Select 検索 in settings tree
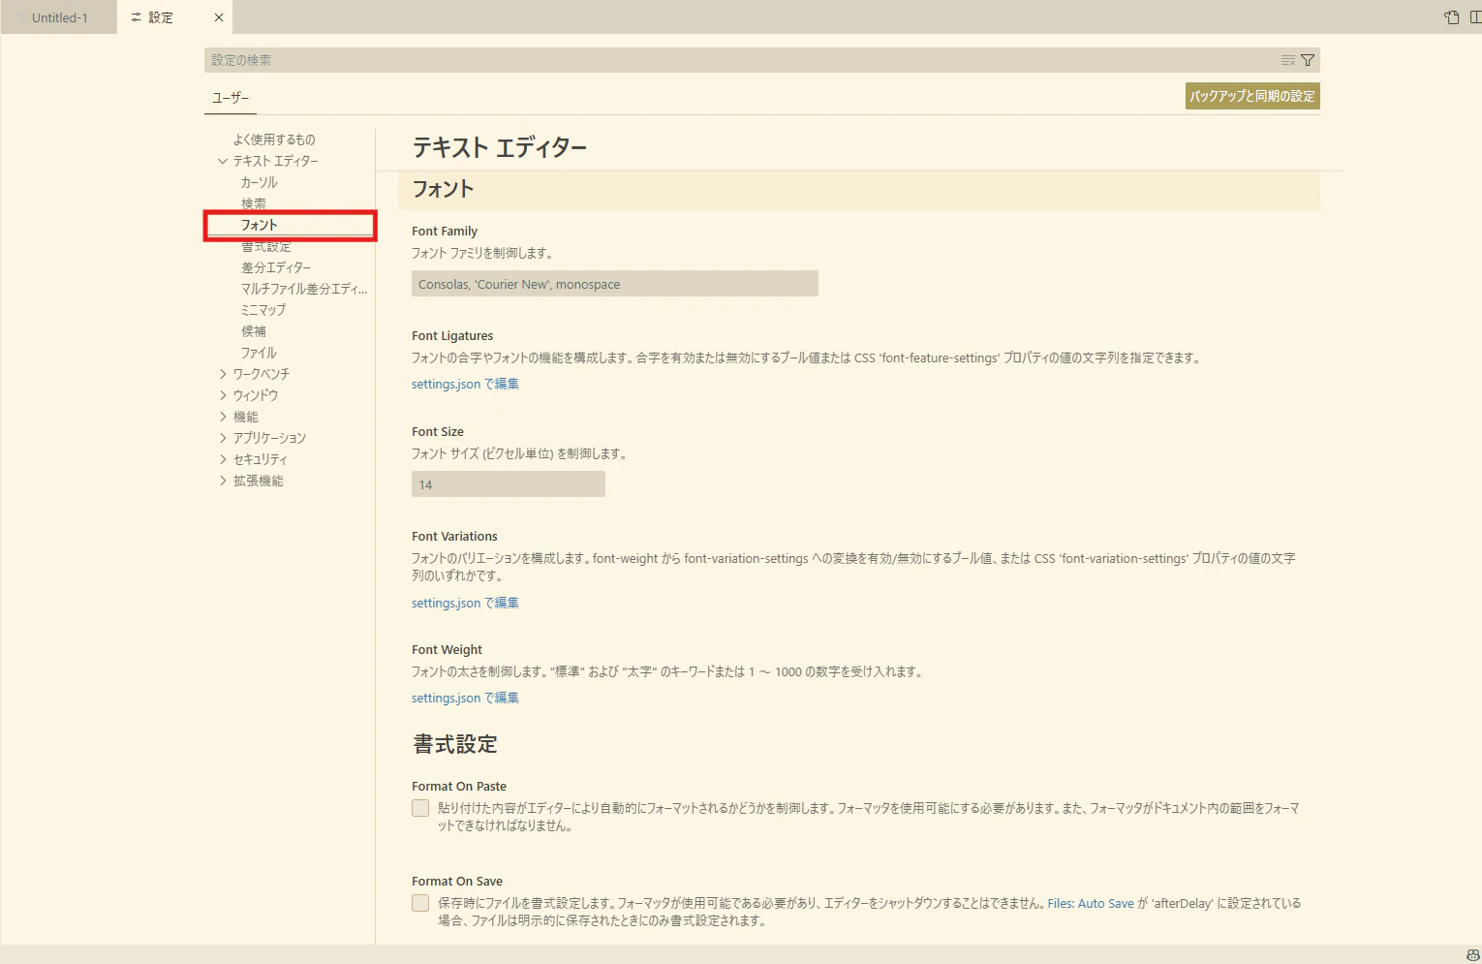 tap(254, 203)
